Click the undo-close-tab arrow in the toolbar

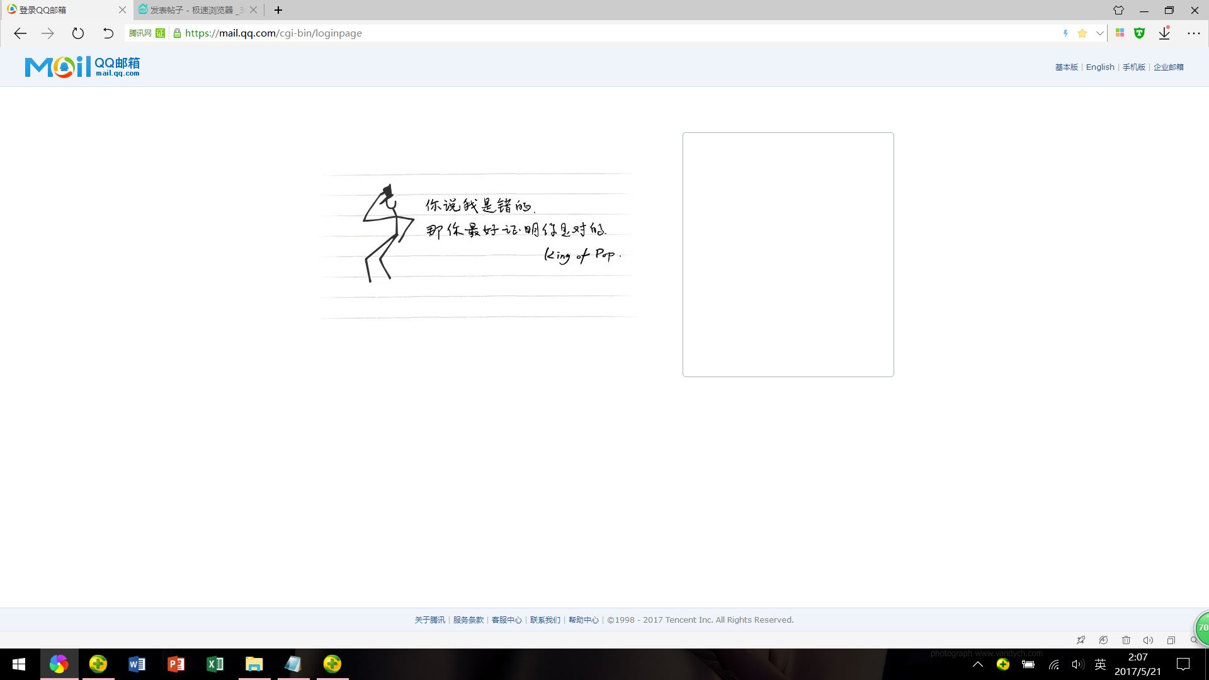tap(108, 33)
